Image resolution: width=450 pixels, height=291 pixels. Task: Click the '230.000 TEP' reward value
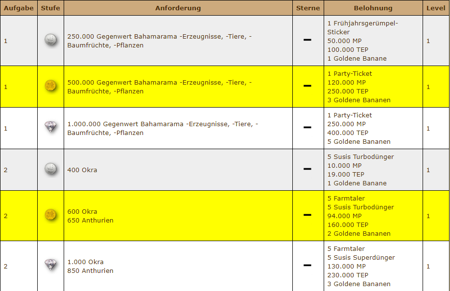click(x=348, y=275)
